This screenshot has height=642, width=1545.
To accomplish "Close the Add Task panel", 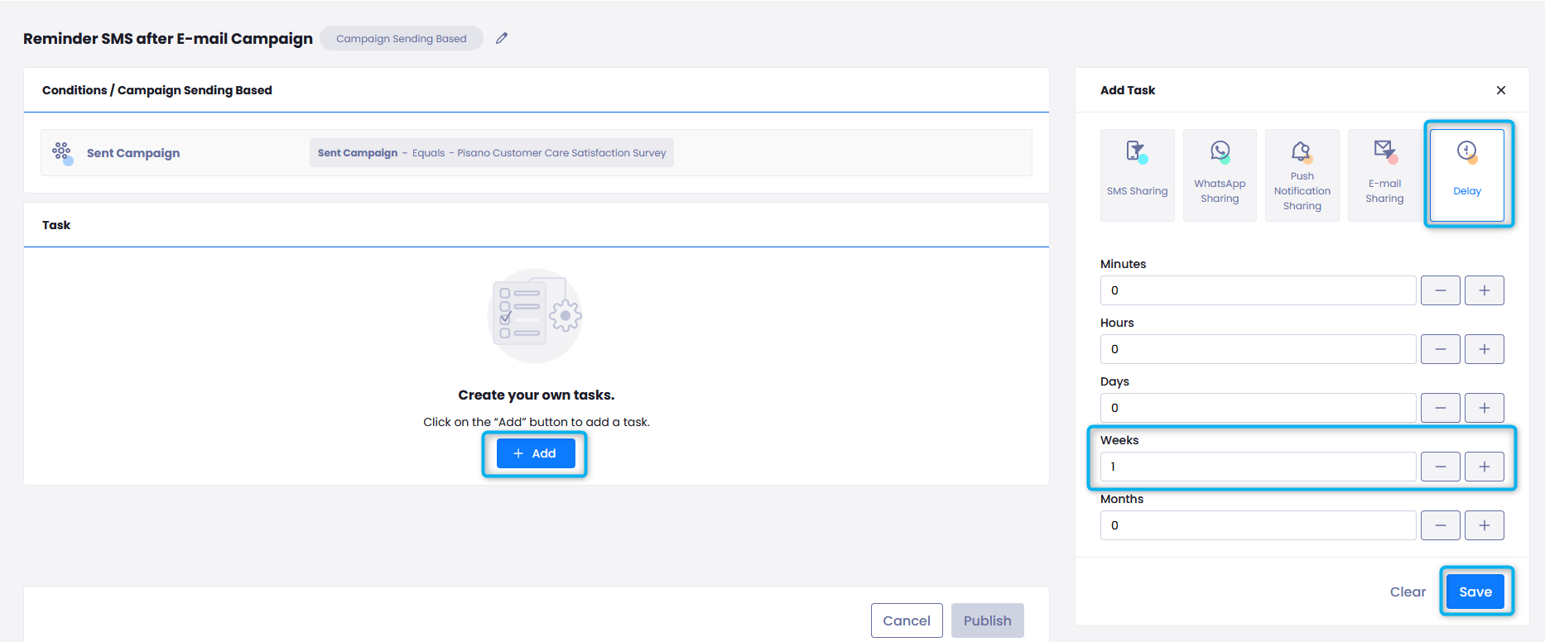I will (1500, 90).
